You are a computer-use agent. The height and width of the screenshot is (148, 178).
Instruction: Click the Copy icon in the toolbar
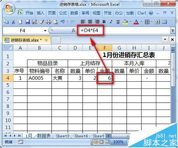pos(6,22)
